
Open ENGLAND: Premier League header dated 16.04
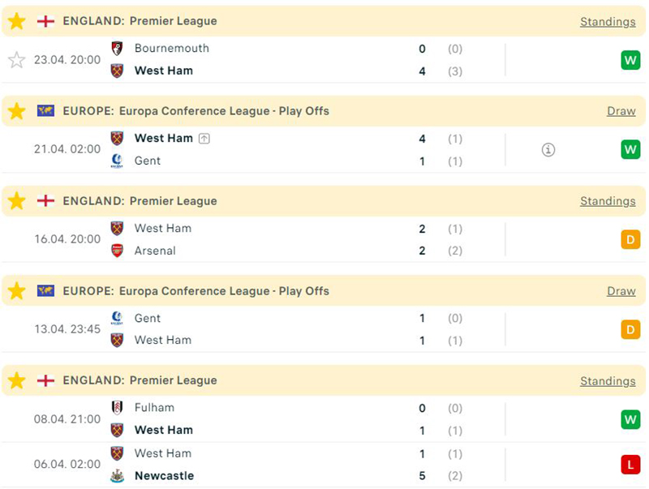click(x=140, y=201)
